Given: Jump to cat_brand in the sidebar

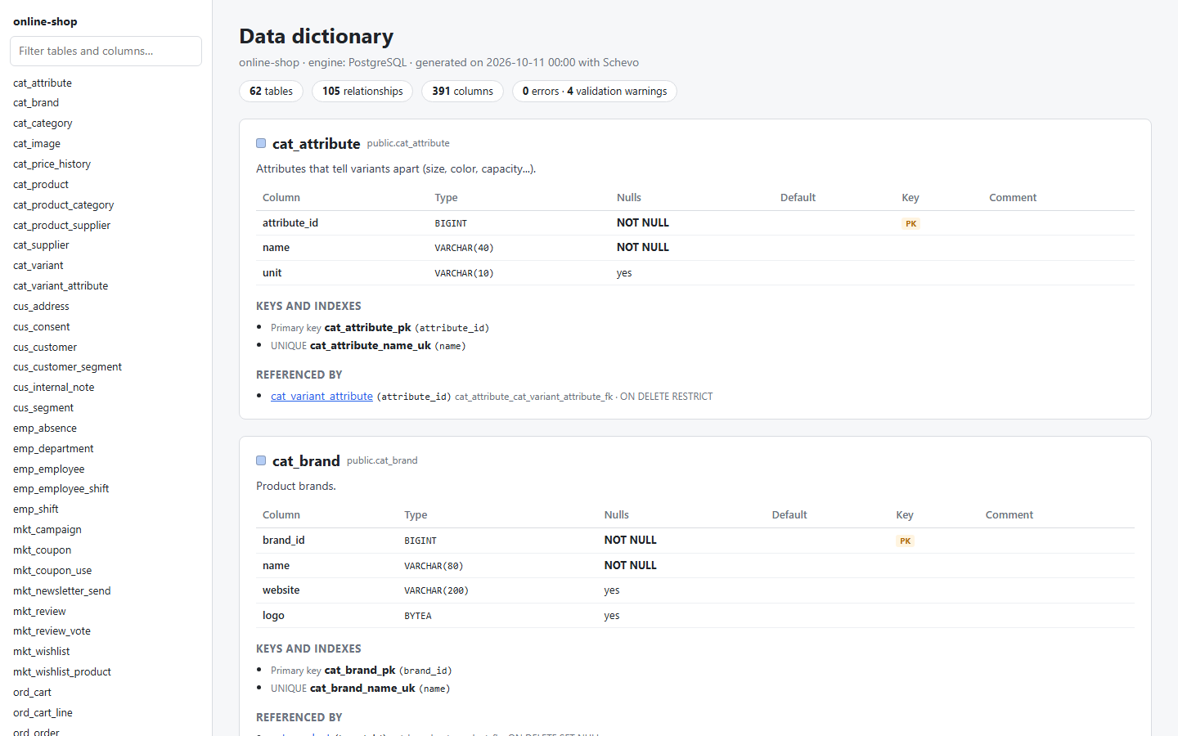Looking at the screenshot, I should (x=36, y=103).
